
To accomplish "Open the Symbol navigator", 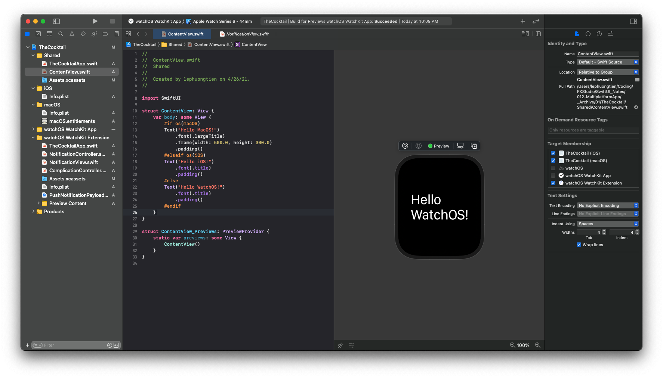I will (x=49, y=34).
